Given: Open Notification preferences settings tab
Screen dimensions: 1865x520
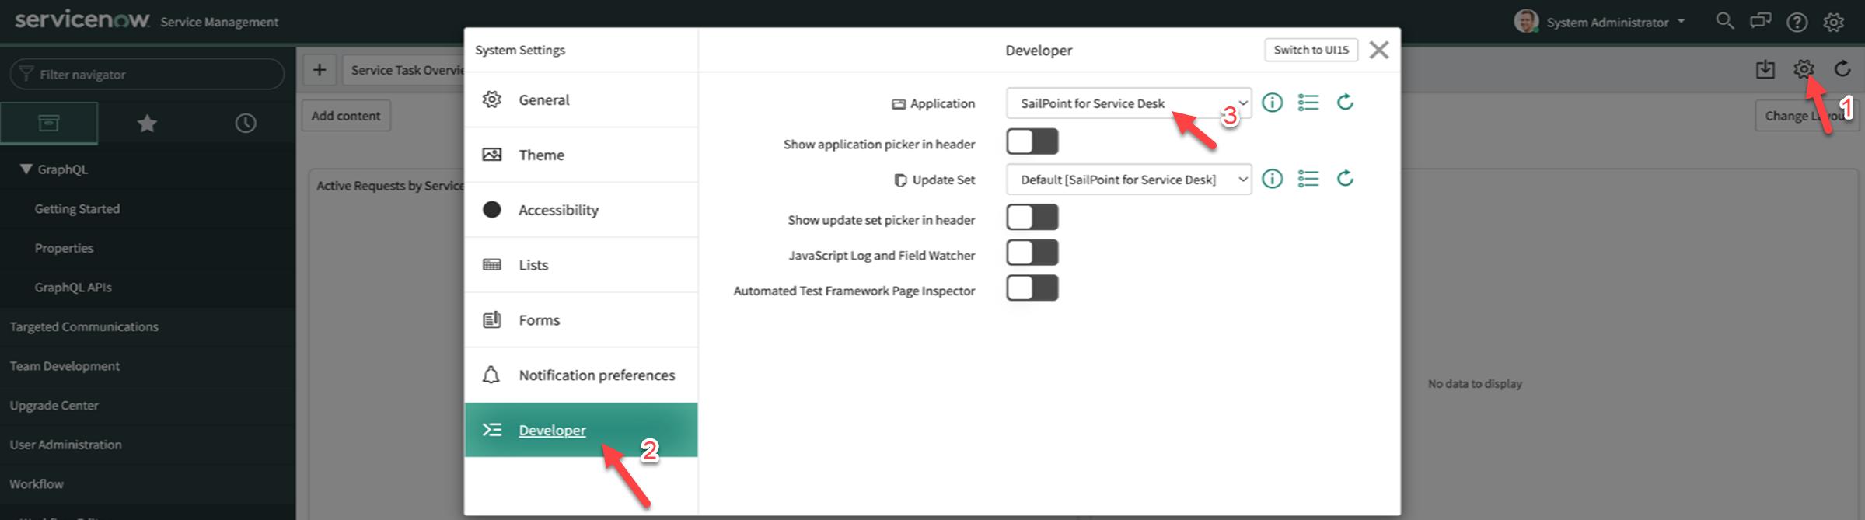Looking at the screenshot, I should click(x=581, y=375).
